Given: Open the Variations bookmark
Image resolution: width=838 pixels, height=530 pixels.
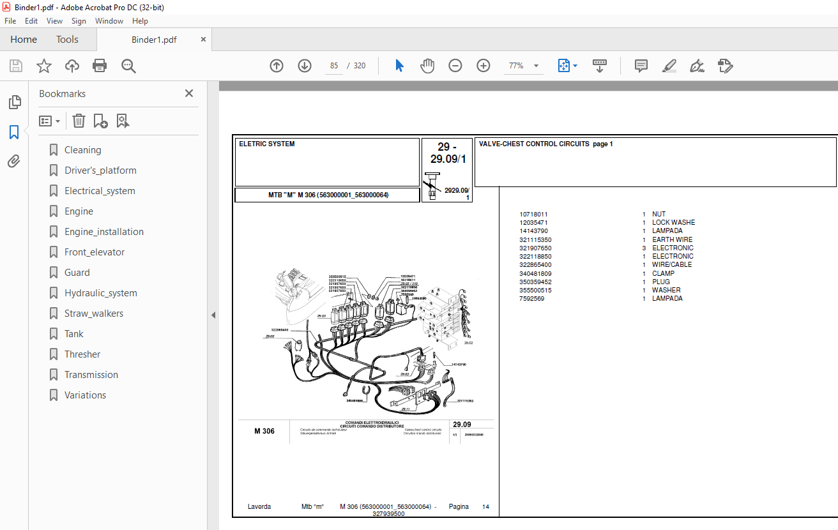Looking at the screenshot, I should (x=85, y=395).
